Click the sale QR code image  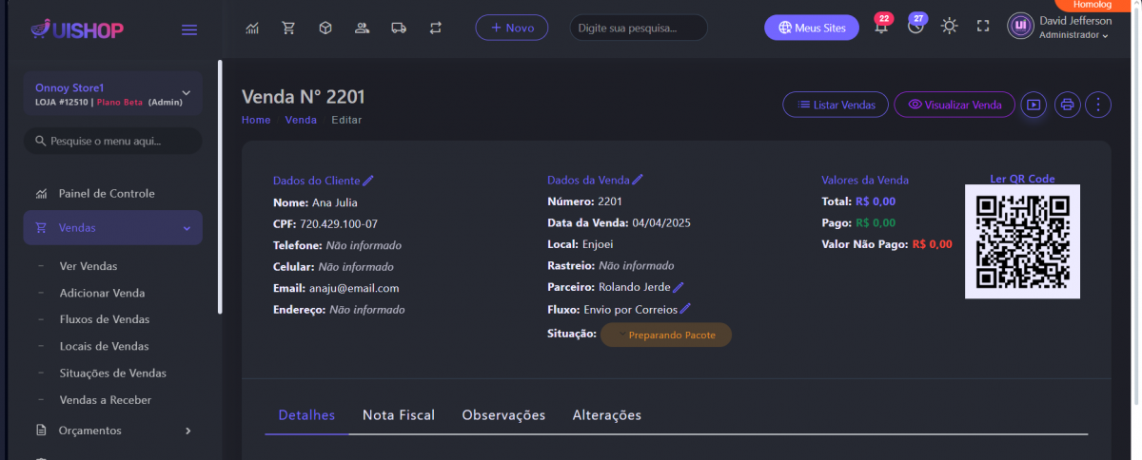(x=1022, y=241)
